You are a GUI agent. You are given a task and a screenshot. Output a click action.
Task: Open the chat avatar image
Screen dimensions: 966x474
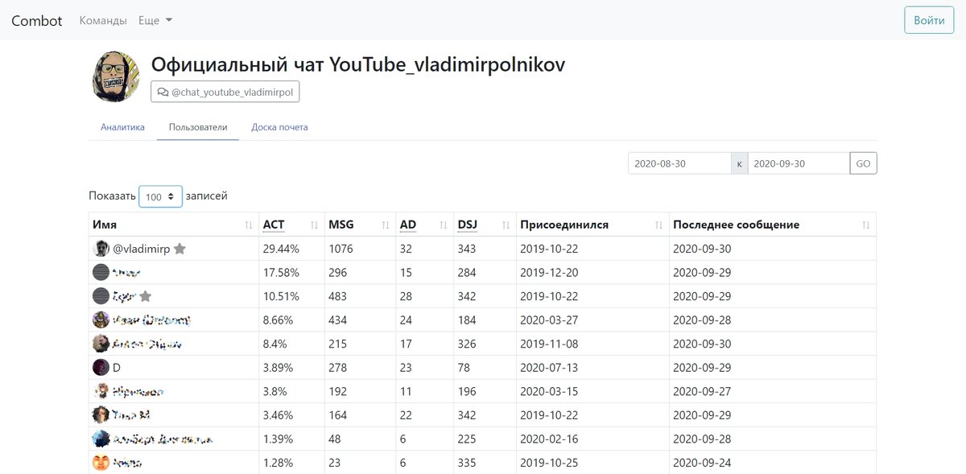pos(117,77)
